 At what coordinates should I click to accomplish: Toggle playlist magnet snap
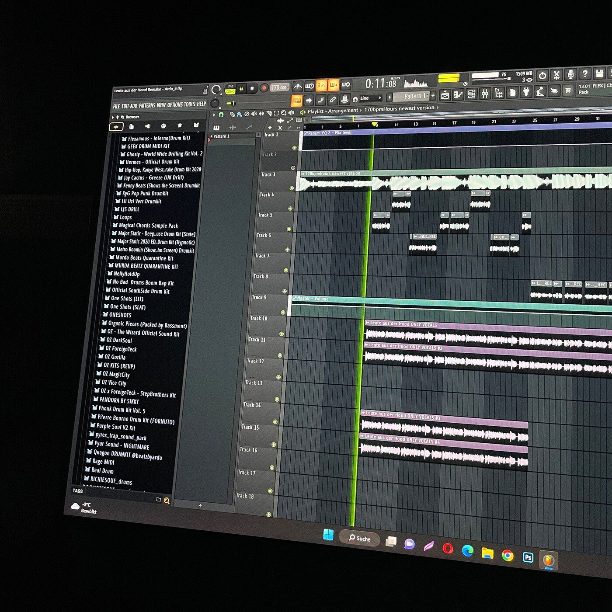pos(221,115)
